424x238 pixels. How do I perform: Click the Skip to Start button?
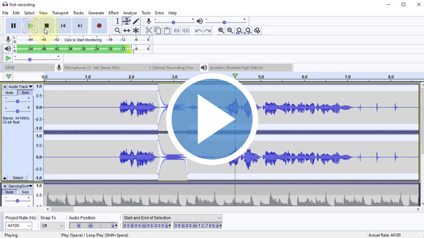pyautogui.click(x=63, y=25)
